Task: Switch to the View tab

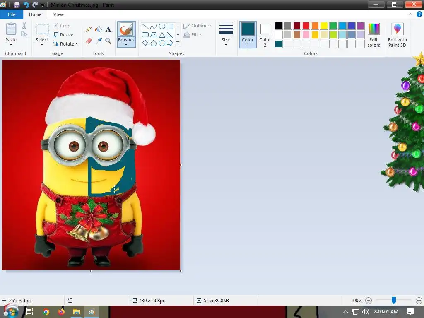Action: pos(58,14)
